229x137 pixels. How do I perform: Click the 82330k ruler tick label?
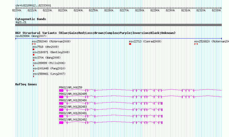pyautogui.click(x=216, y=10)
